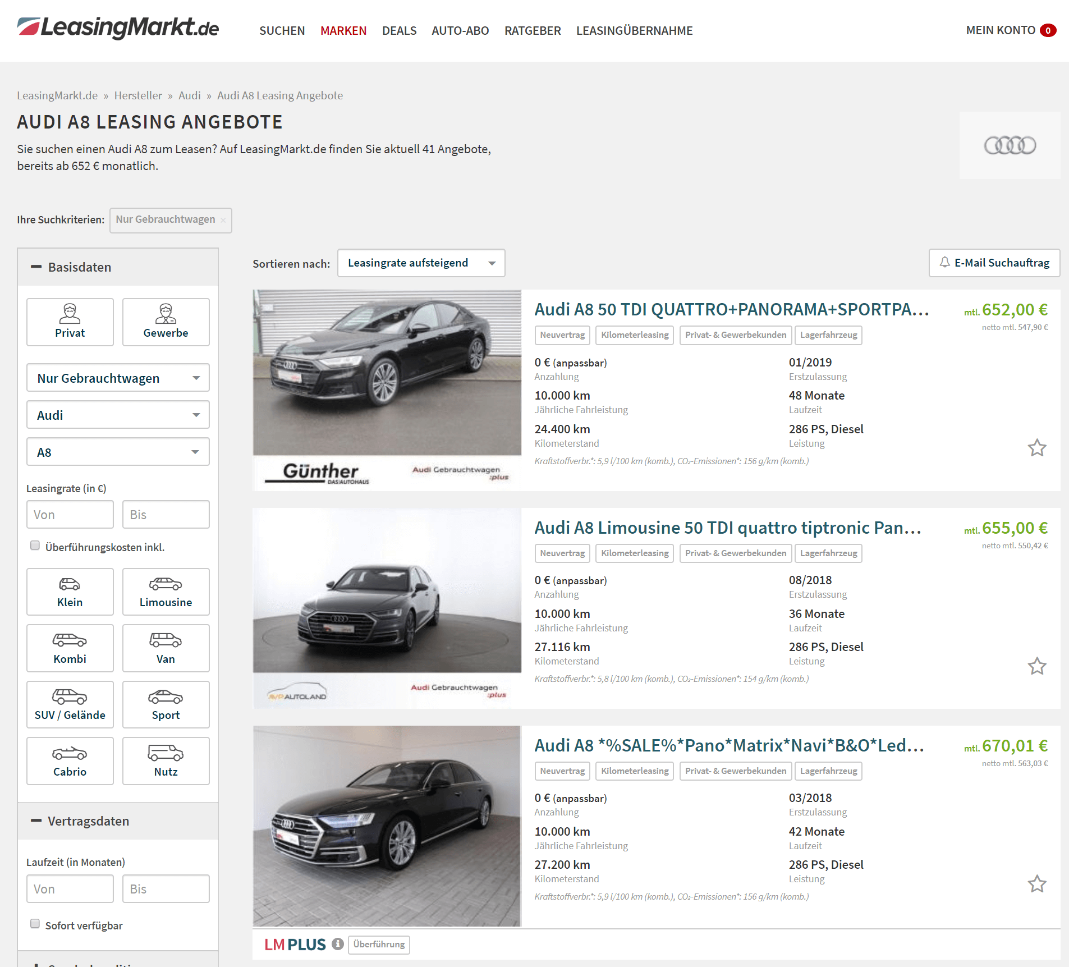Open the MARKEN menu
This screenshot has height=967, width=1069.
(x=343, y=30)
